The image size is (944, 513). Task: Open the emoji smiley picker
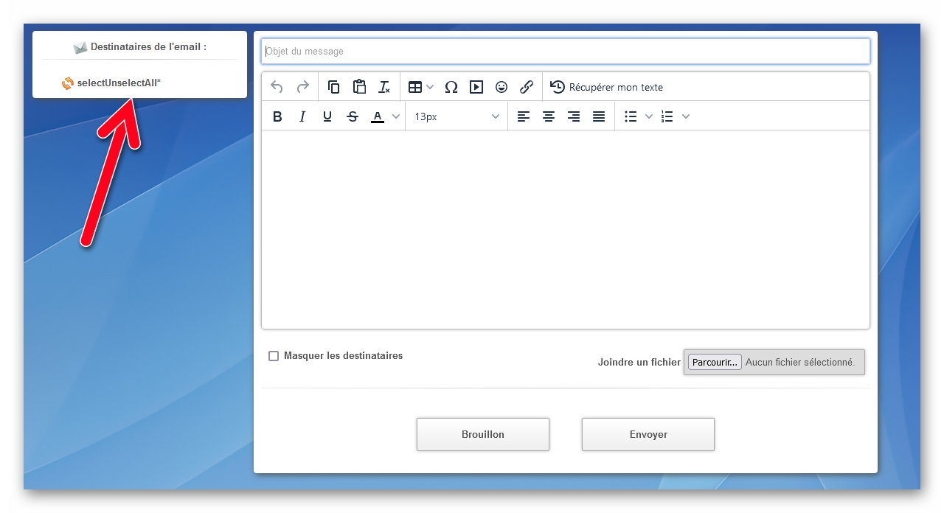click(x=502, y=87)
